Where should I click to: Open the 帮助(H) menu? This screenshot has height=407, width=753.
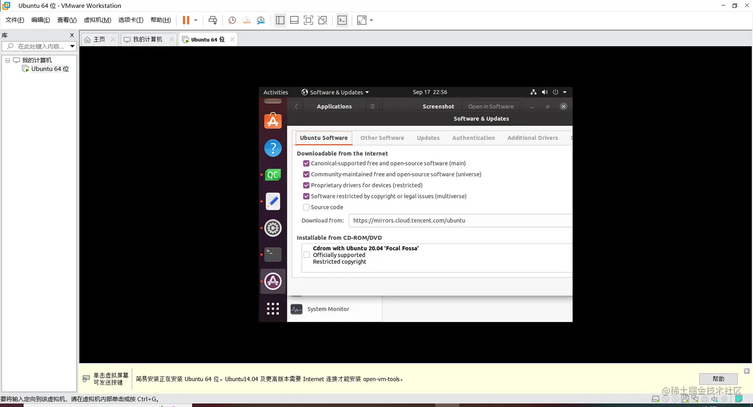click(x=160, y=20)
